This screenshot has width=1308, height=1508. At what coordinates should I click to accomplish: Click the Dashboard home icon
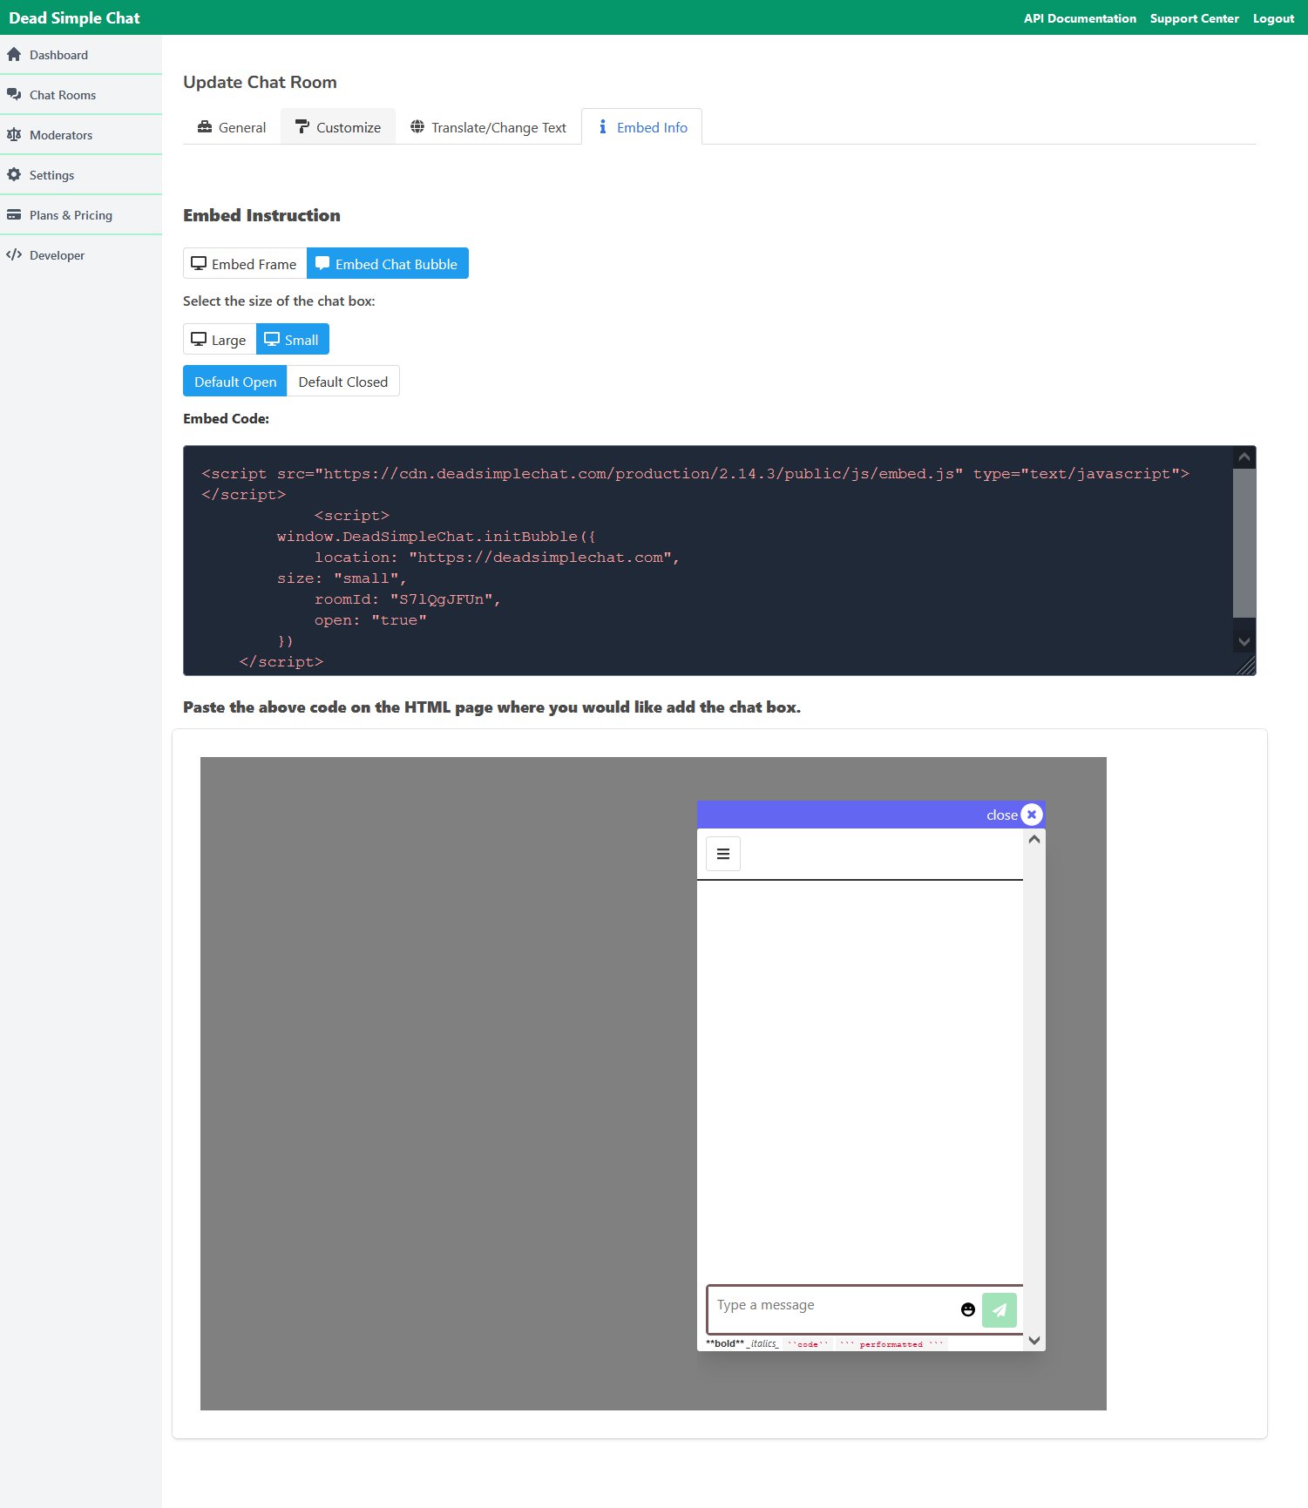pyautogui.click(x=14, y=55)
